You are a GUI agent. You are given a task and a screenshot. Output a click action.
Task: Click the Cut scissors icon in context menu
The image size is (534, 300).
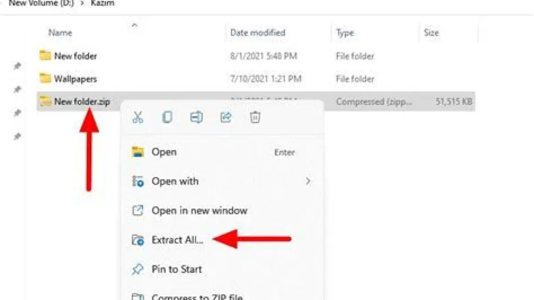(138, 117)
